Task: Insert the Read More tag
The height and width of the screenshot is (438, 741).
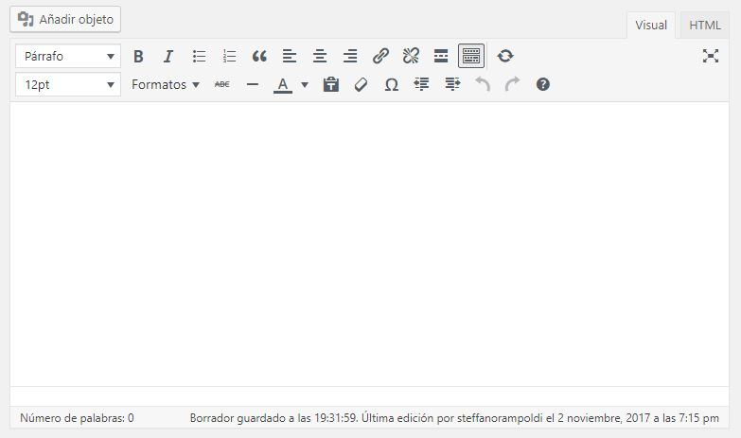Action: coord(441,56)
